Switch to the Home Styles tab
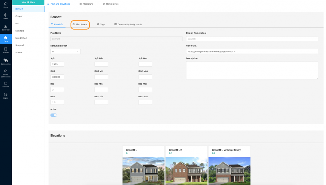Image resolution: width=326 pixels, height=185 pixels. click(x=110, y=4)
